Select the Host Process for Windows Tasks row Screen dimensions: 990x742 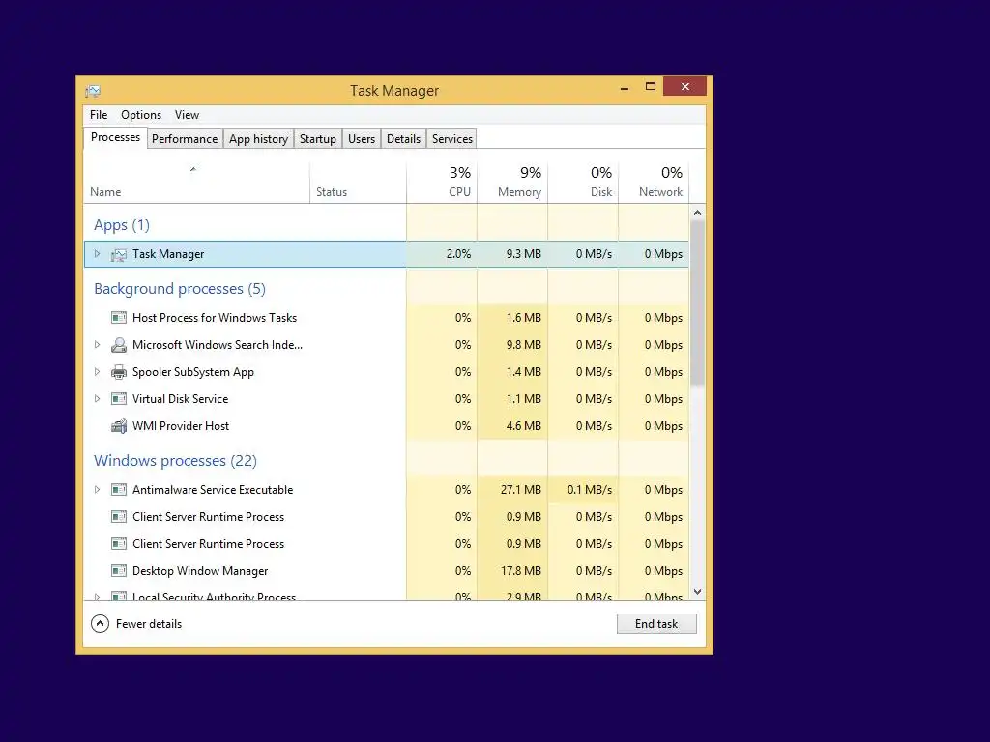pos(387,317)
